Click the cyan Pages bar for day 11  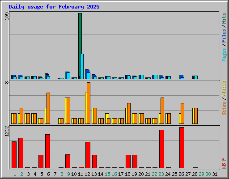pyautogui.click(x=82, y=67)
